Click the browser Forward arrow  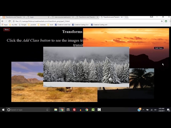click(x=6, y=21)
